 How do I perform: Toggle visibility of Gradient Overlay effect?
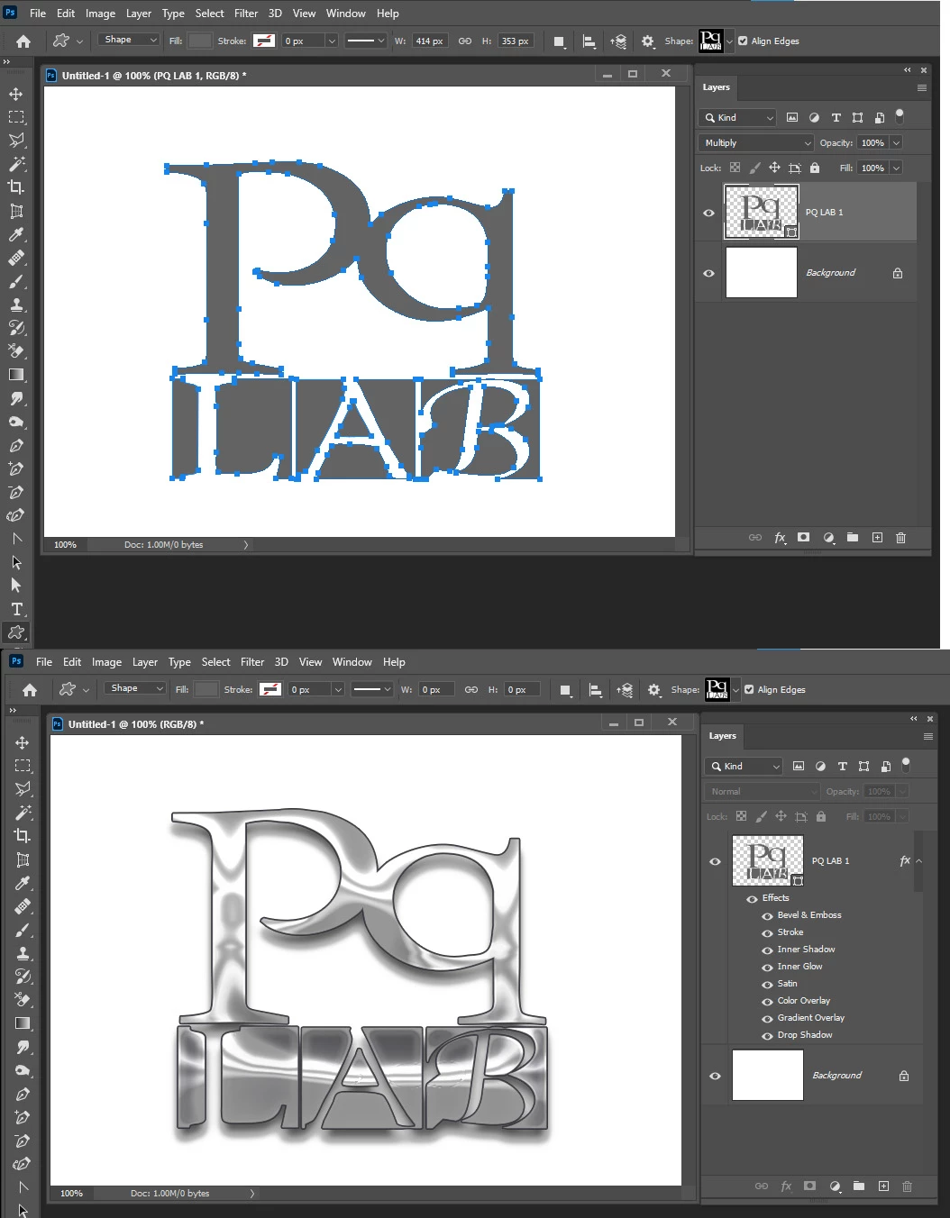768,1018
